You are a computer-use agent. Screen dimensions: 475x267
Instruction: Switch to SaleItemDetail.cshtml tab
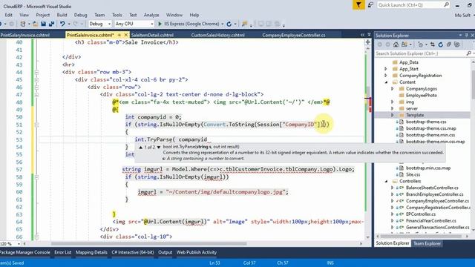click(152, 35)
